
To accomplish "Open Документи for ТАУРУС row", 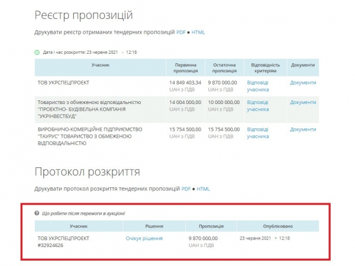I will [x=303, y=129].
